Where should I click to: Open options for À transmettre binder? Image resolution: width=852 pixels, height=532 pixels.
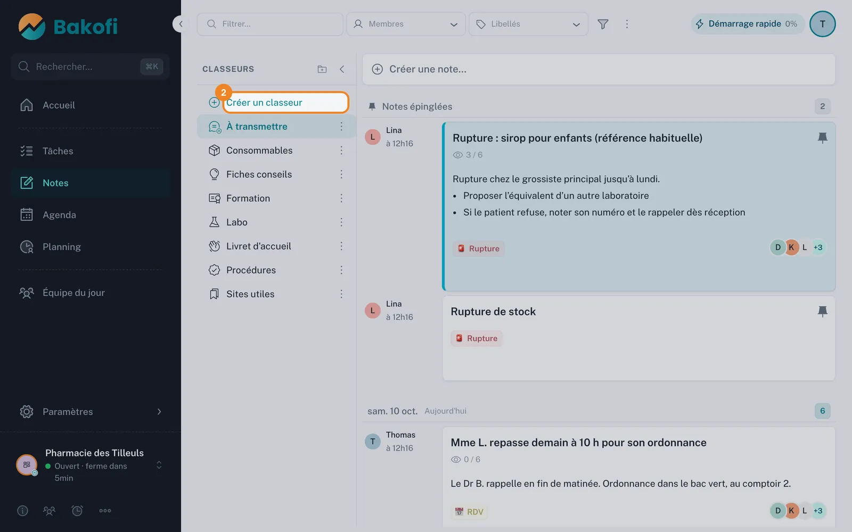point(341,127)
